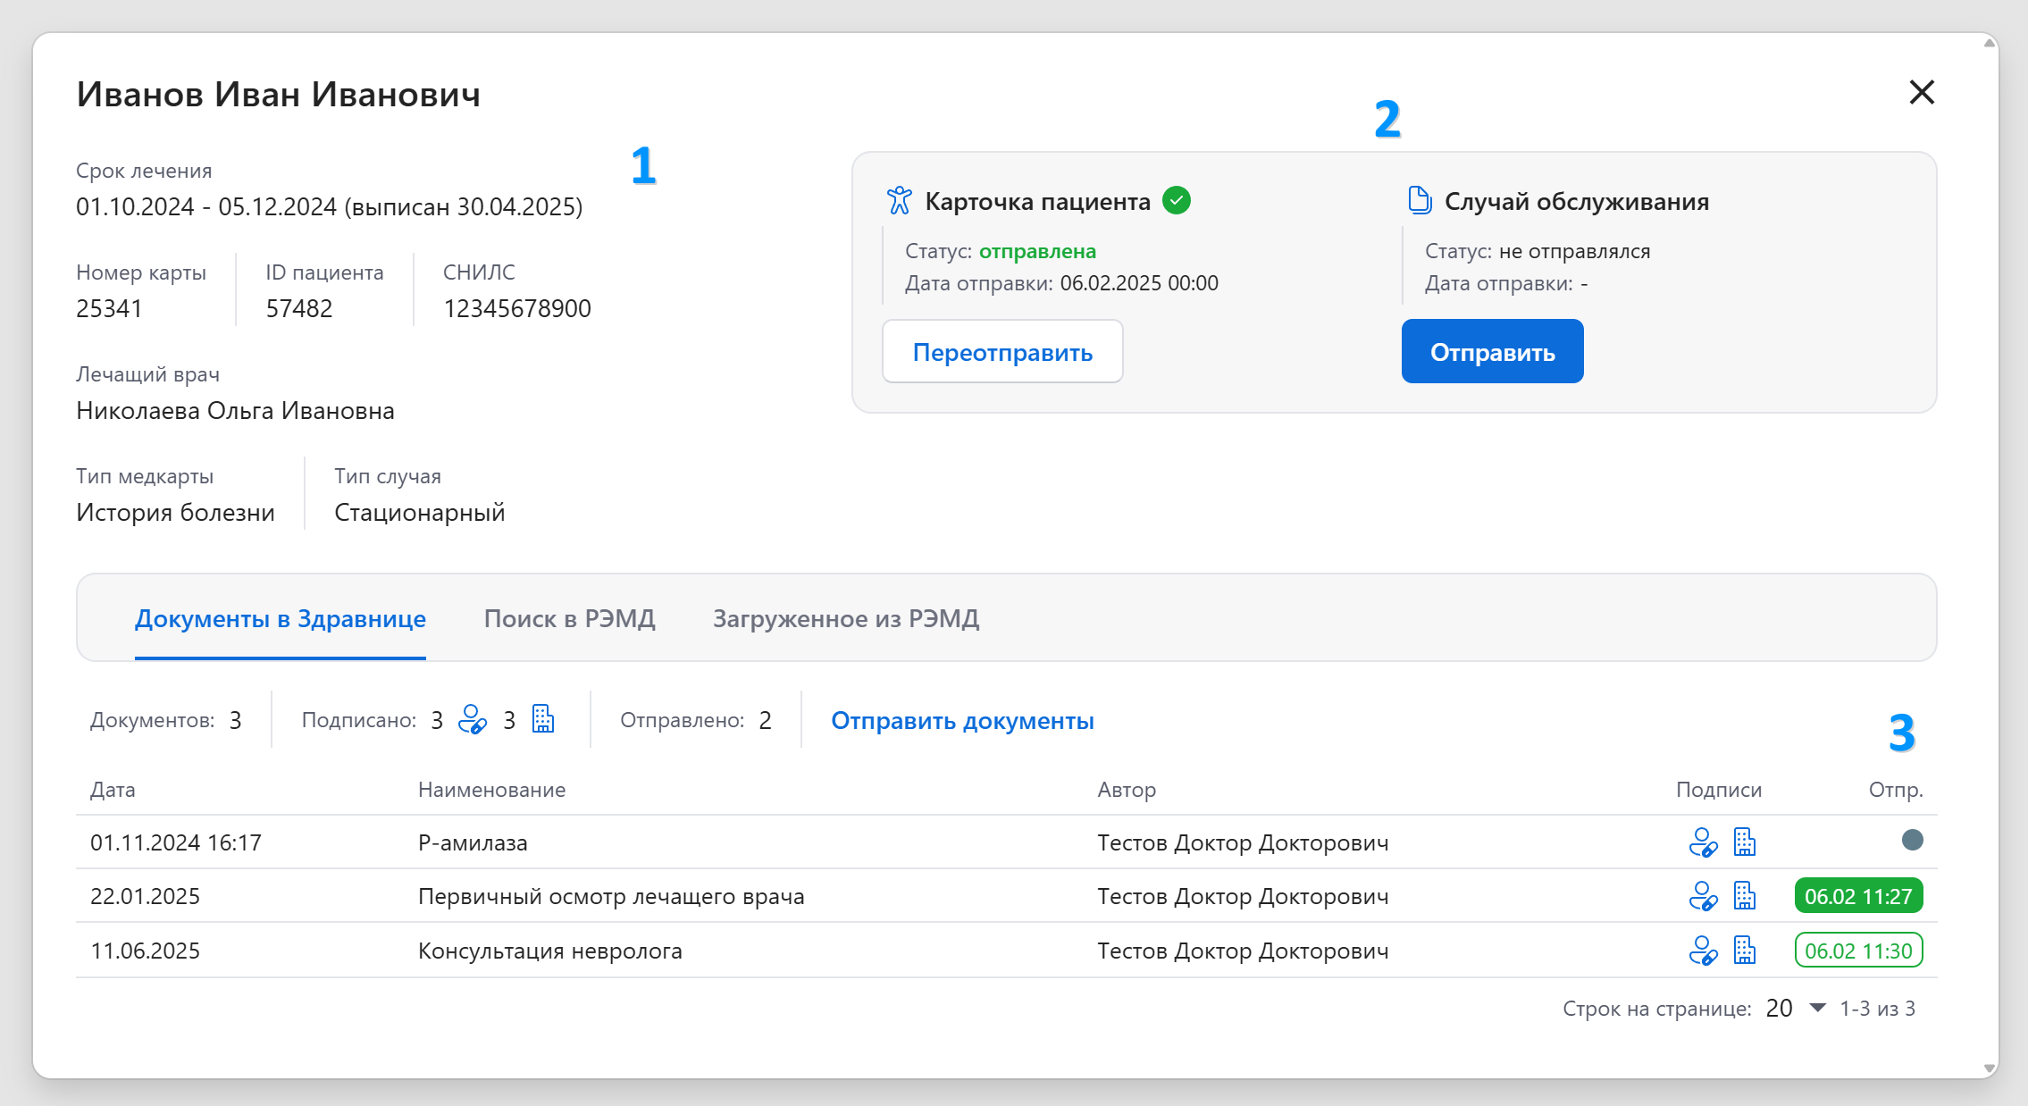Click building icon in signed summary counter
Viewport: 2028px width, 1106px height.
coord(543,719)
